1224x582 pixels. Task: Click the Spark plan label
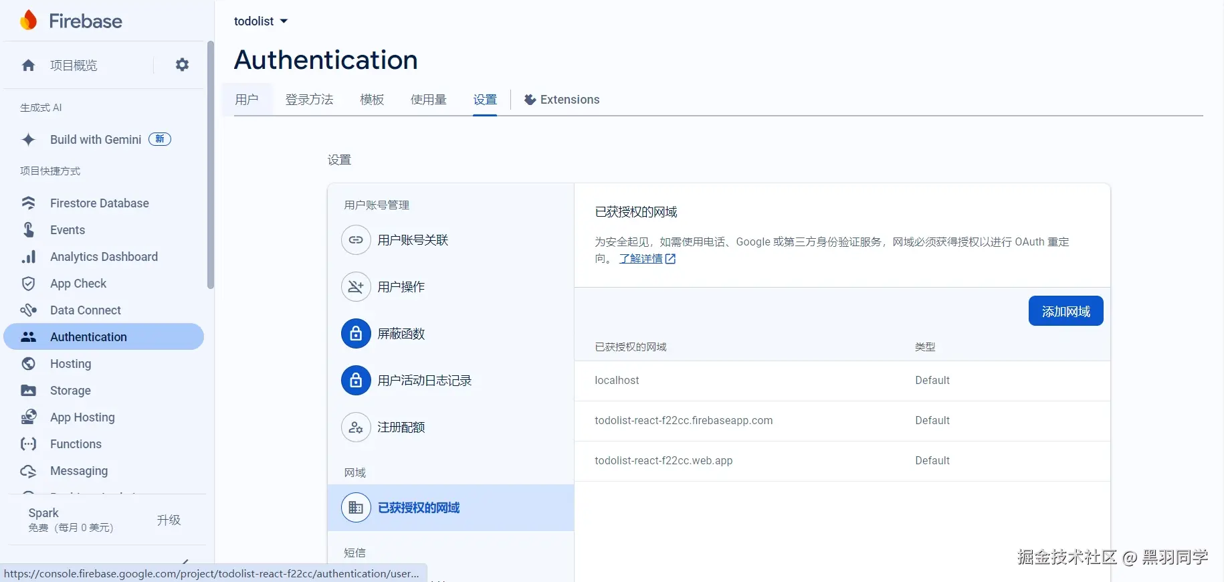43,512
